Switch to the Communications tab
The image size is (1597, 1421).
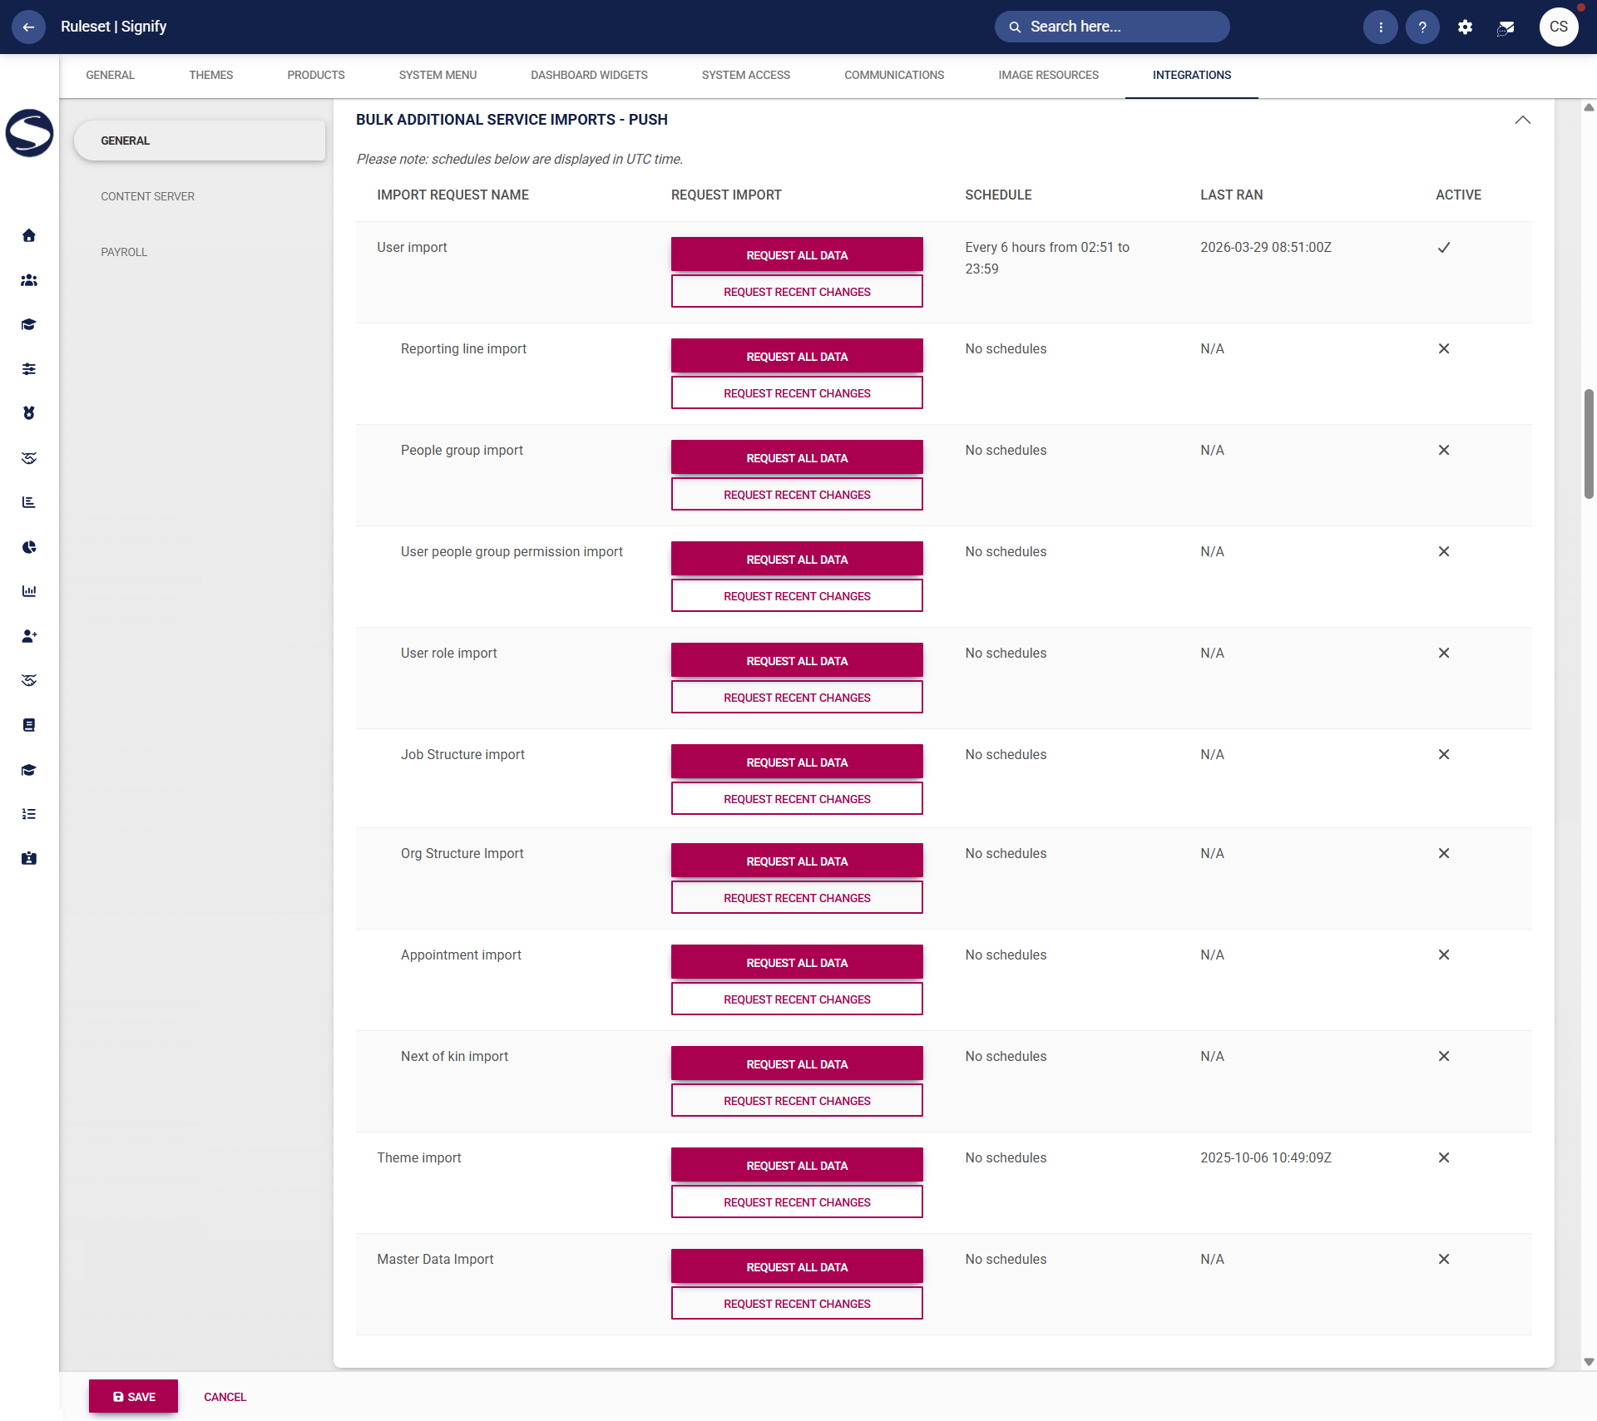(x=894, y=75)
